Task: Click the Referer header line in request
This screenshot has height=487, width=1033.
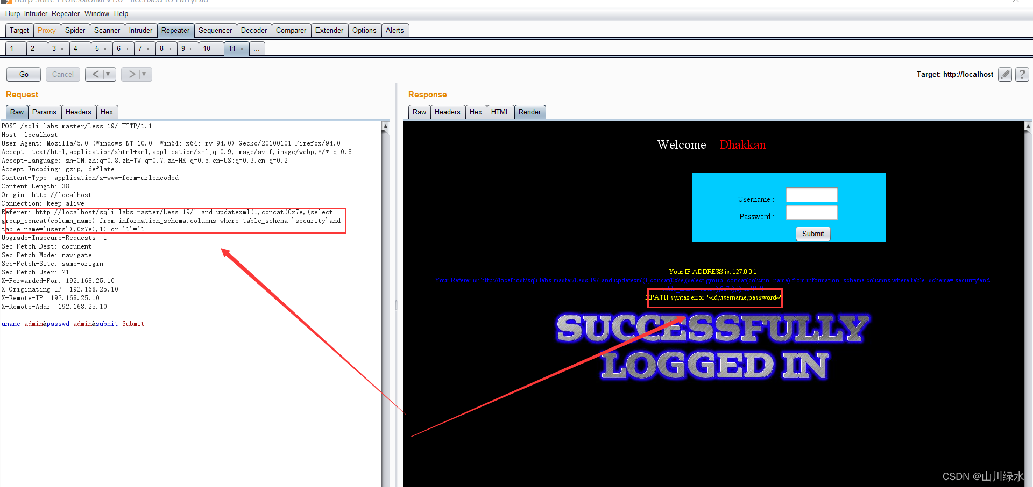Action: tap(172, 221)
